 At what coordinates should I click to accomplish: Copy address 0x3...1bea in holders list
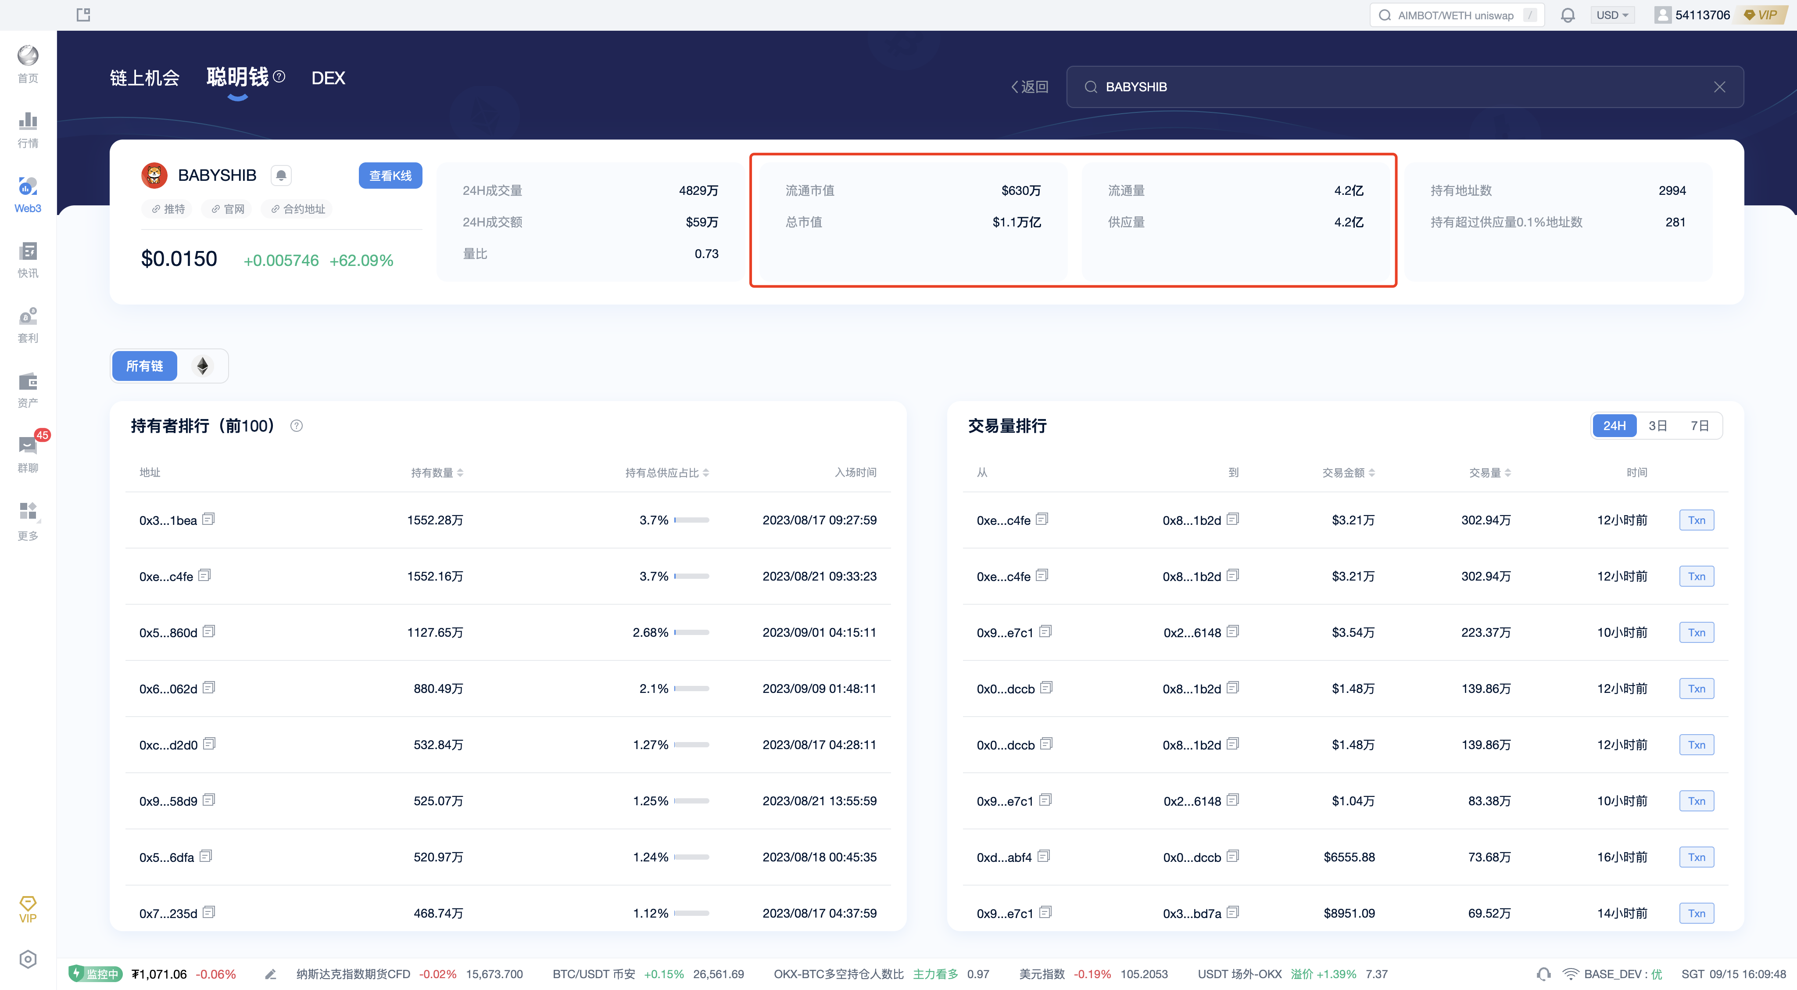[x=208, y=519]
